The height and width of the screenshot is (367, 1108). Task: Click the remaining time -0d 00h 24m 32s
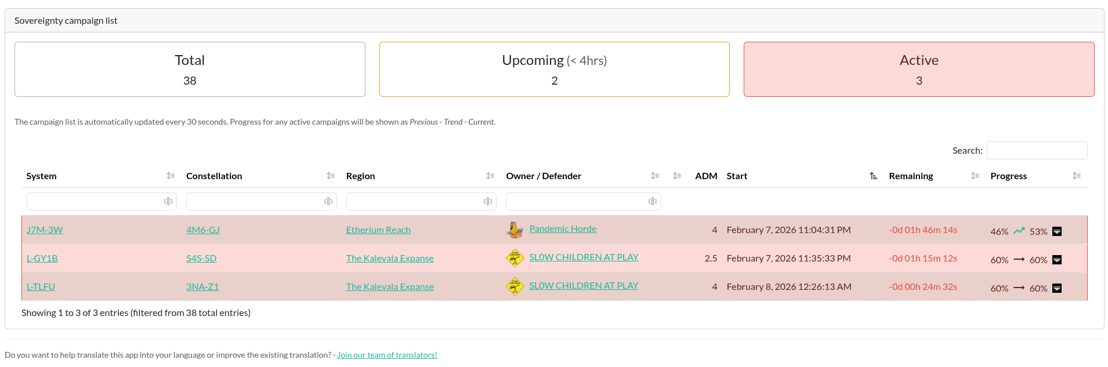coord(923,286)
